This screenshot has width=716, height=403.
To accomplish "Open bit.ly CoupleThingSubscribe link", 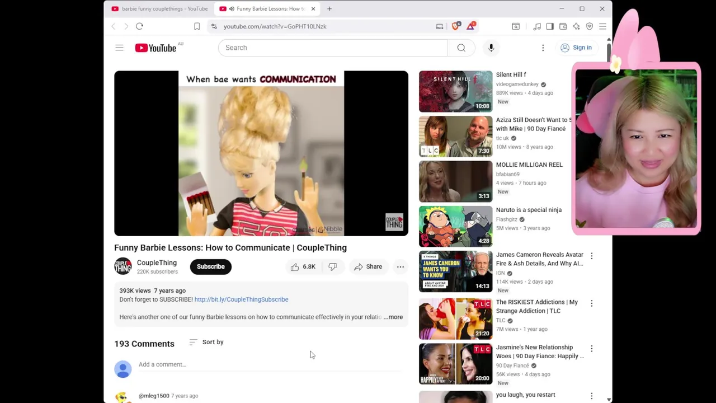I will tap(241, 299).
